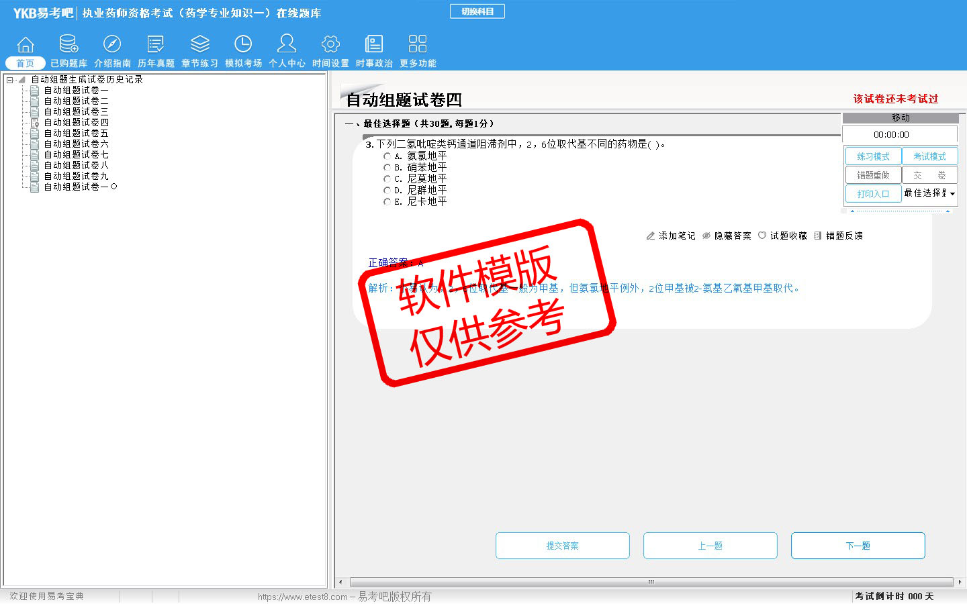
Task: Open the 介绍指南 compass icon
Action: (112, 44)
